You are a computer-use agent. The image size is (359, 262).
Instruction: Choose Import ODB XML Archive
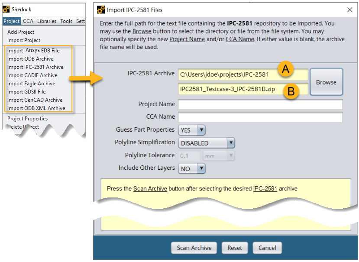(36, 108)
